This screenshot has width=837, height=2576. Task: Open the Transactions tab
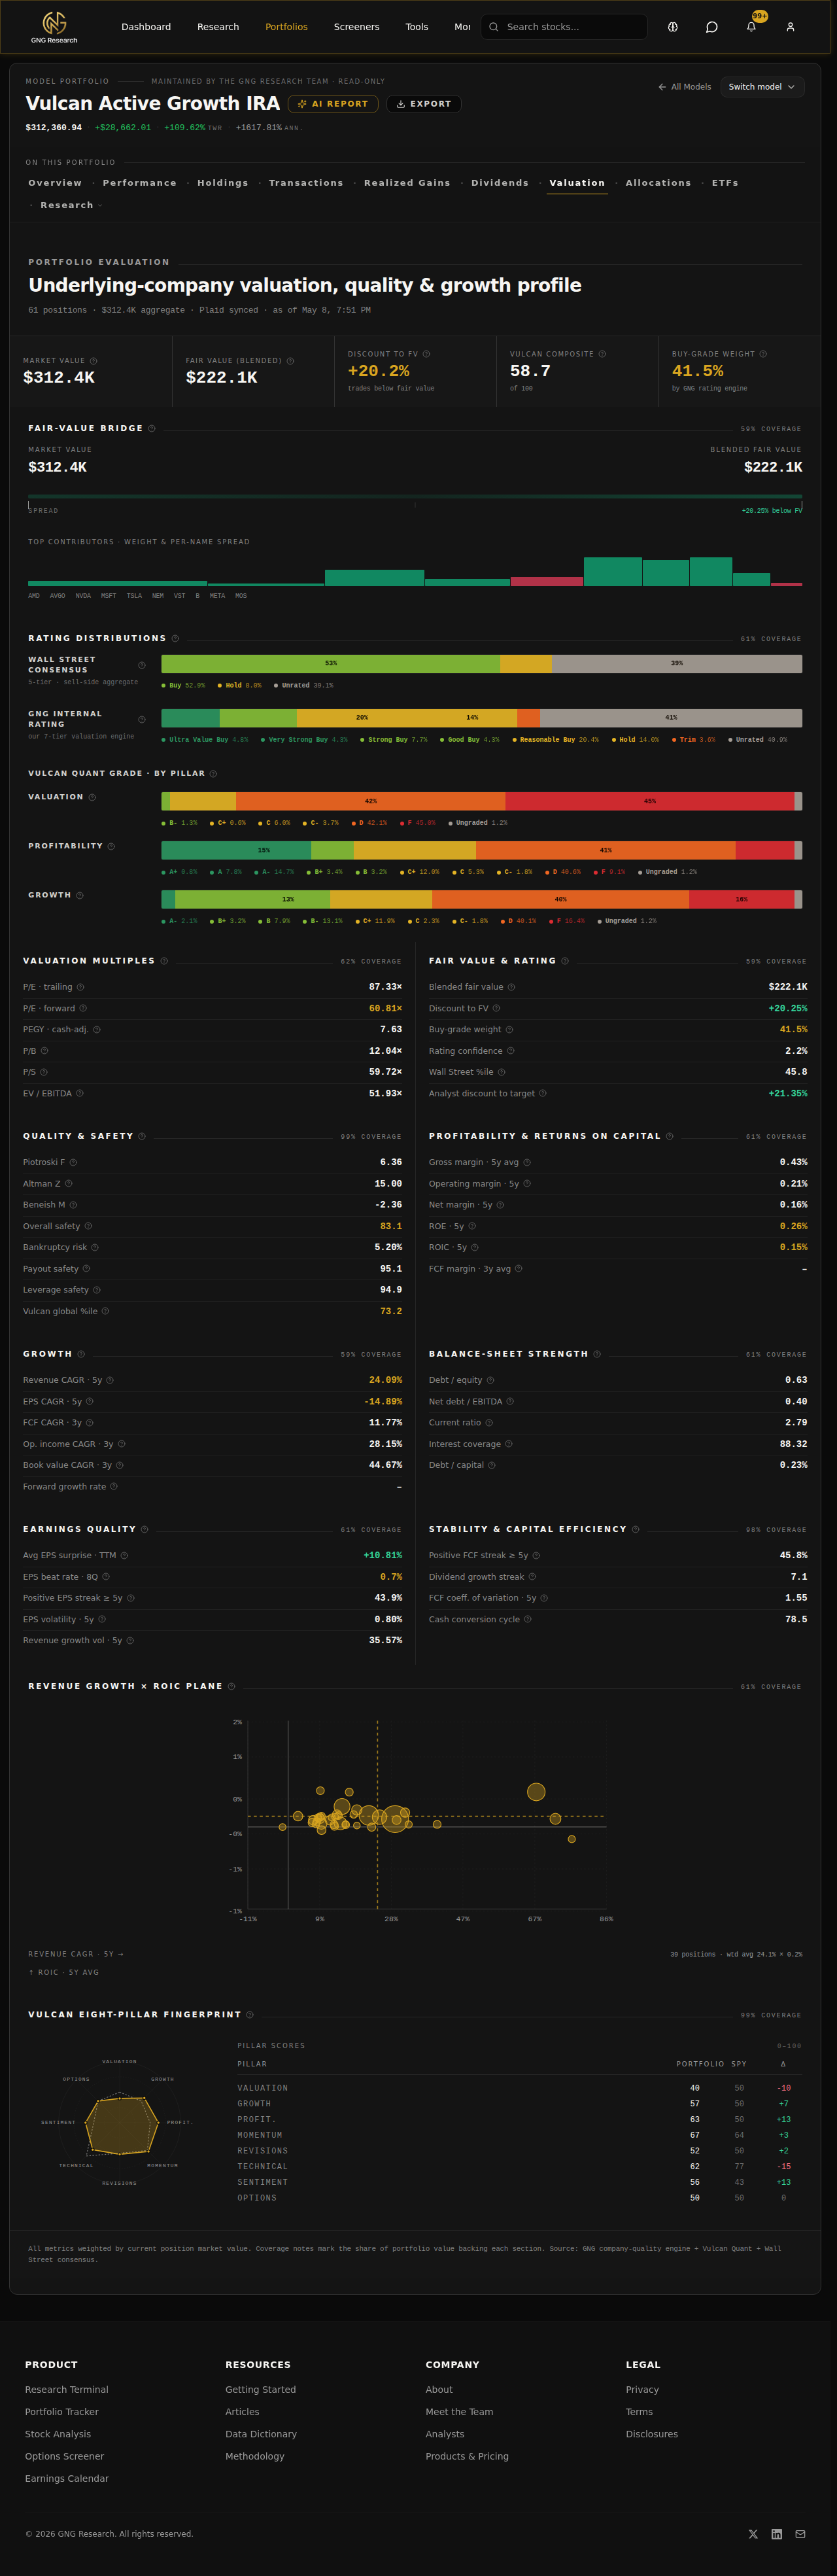pyautogui.click(x=306, y=183)
